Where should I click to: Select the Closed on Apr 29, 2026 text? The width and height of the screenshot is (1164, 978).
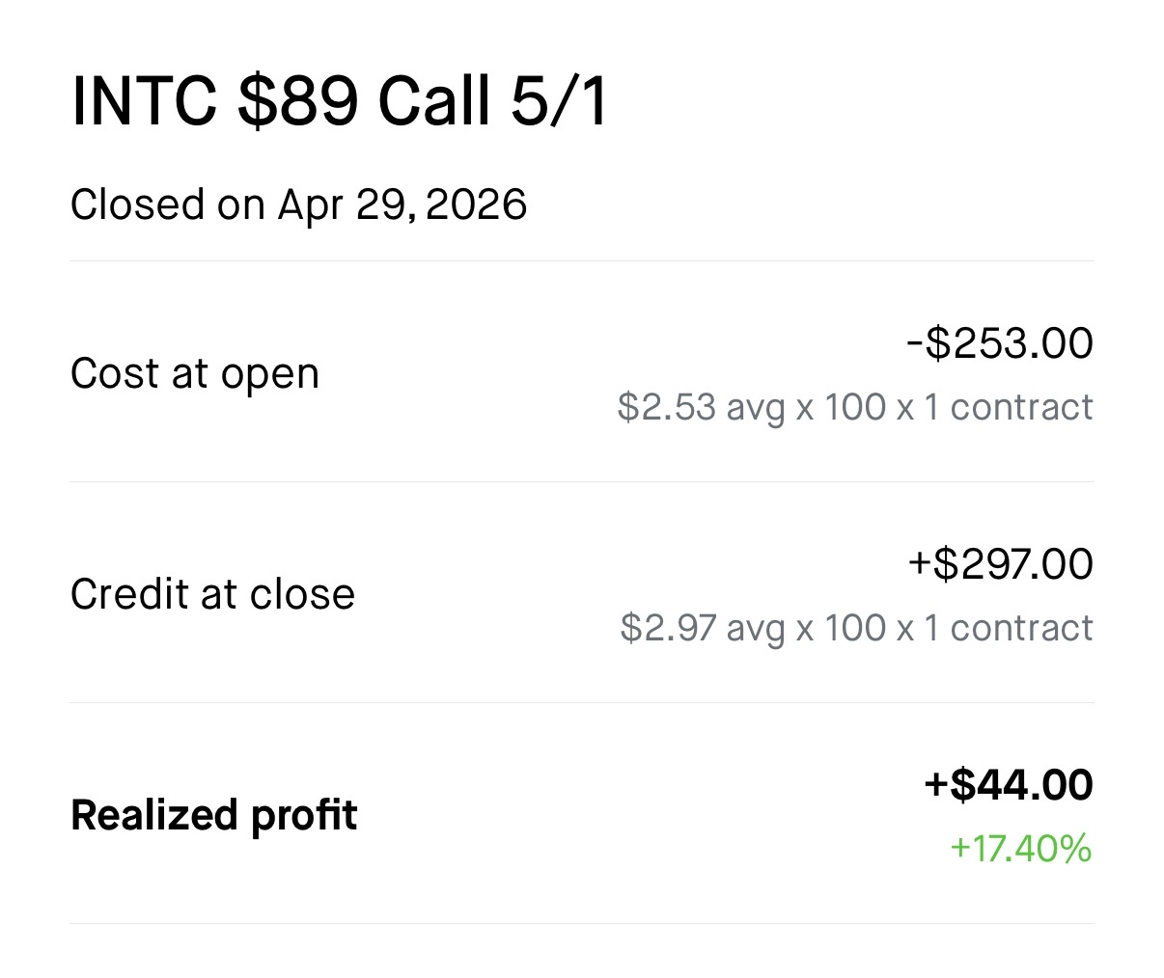coord(299,205)
